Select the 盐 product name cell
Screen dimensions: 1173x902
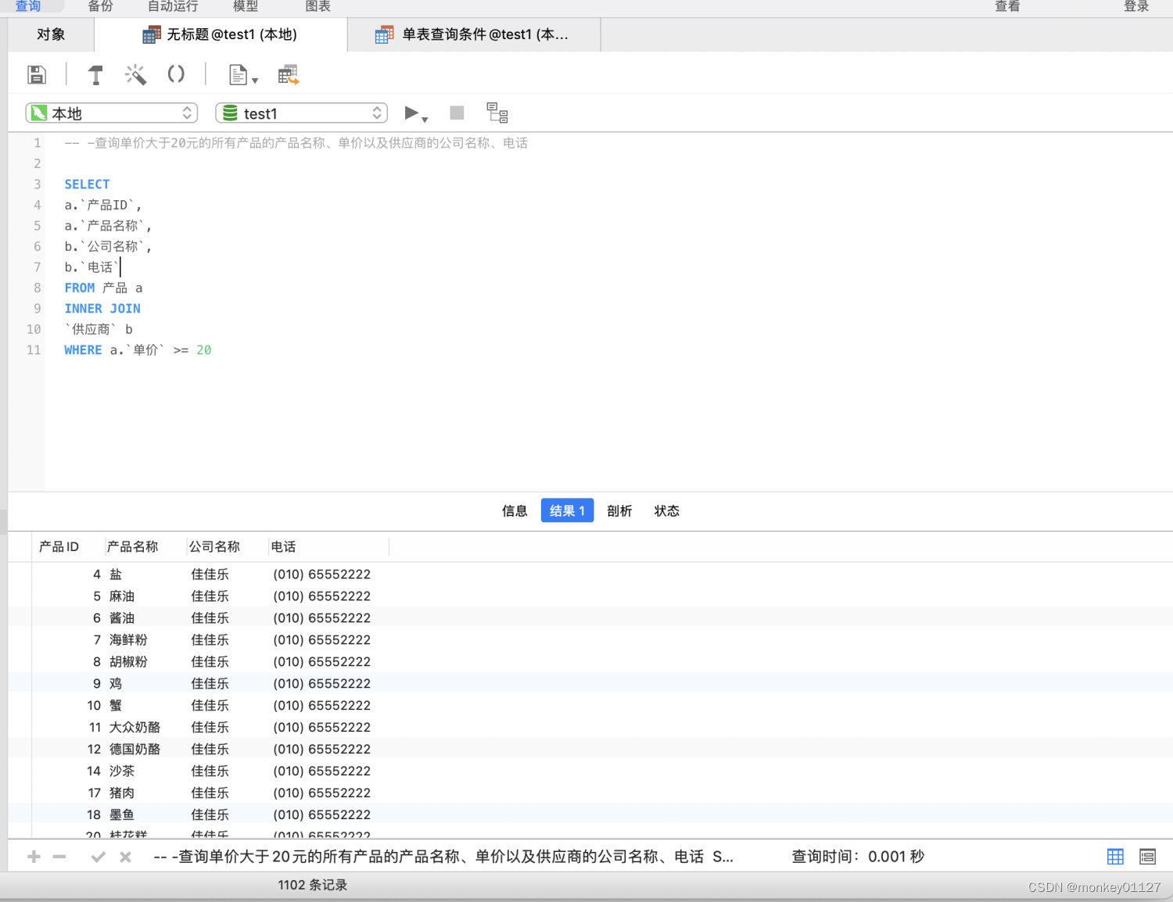pos(116,574)
